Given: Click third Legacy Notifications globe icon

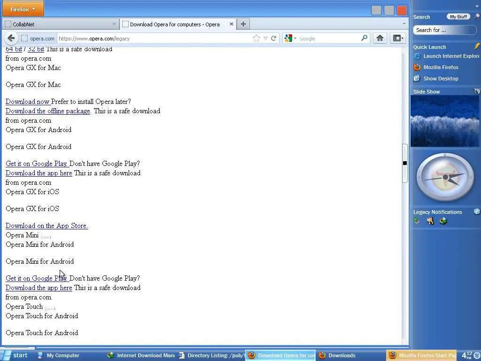Looking at the screenshot, I should click(443, 221).
